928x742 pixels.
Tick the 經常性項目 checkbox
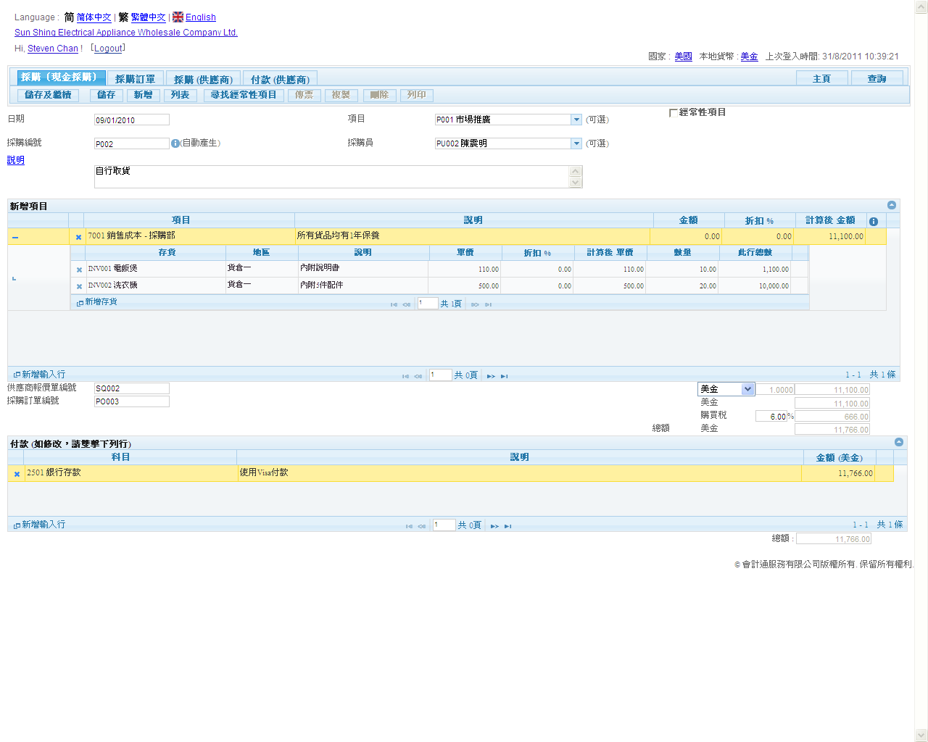coord(673,113)
